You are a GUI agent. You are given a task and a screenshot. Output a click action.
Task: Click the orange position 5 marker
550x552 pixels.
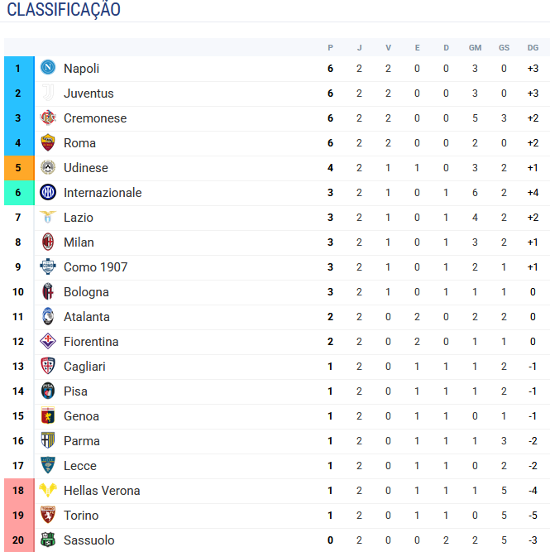19,168
